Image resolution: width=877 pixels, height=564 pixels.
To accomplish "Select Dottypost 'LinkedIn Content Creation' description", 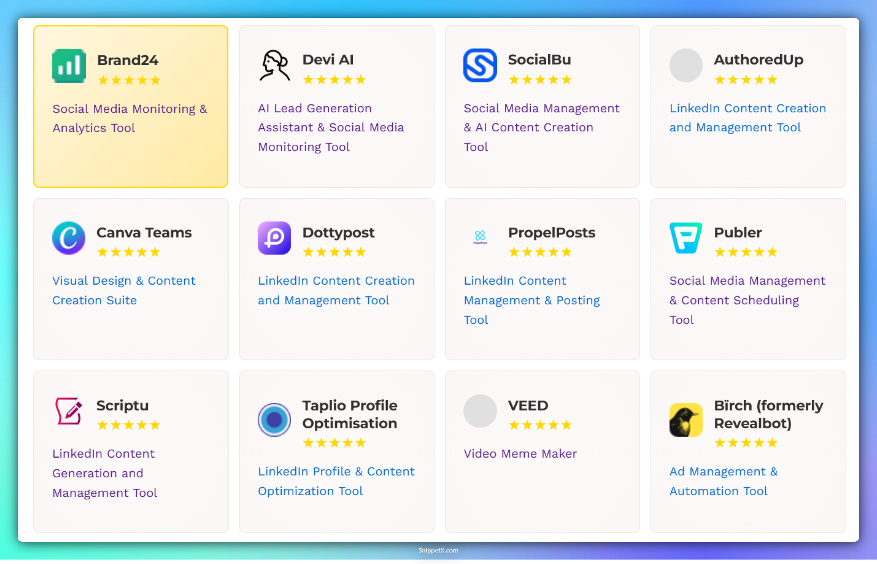I will click(336, 290).
